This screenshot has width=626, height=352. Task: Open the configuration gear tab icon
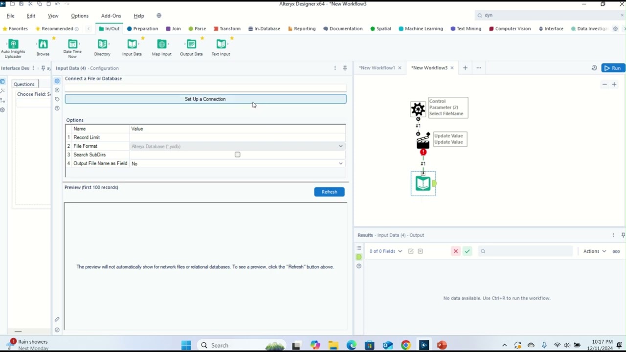pos(57,81)
